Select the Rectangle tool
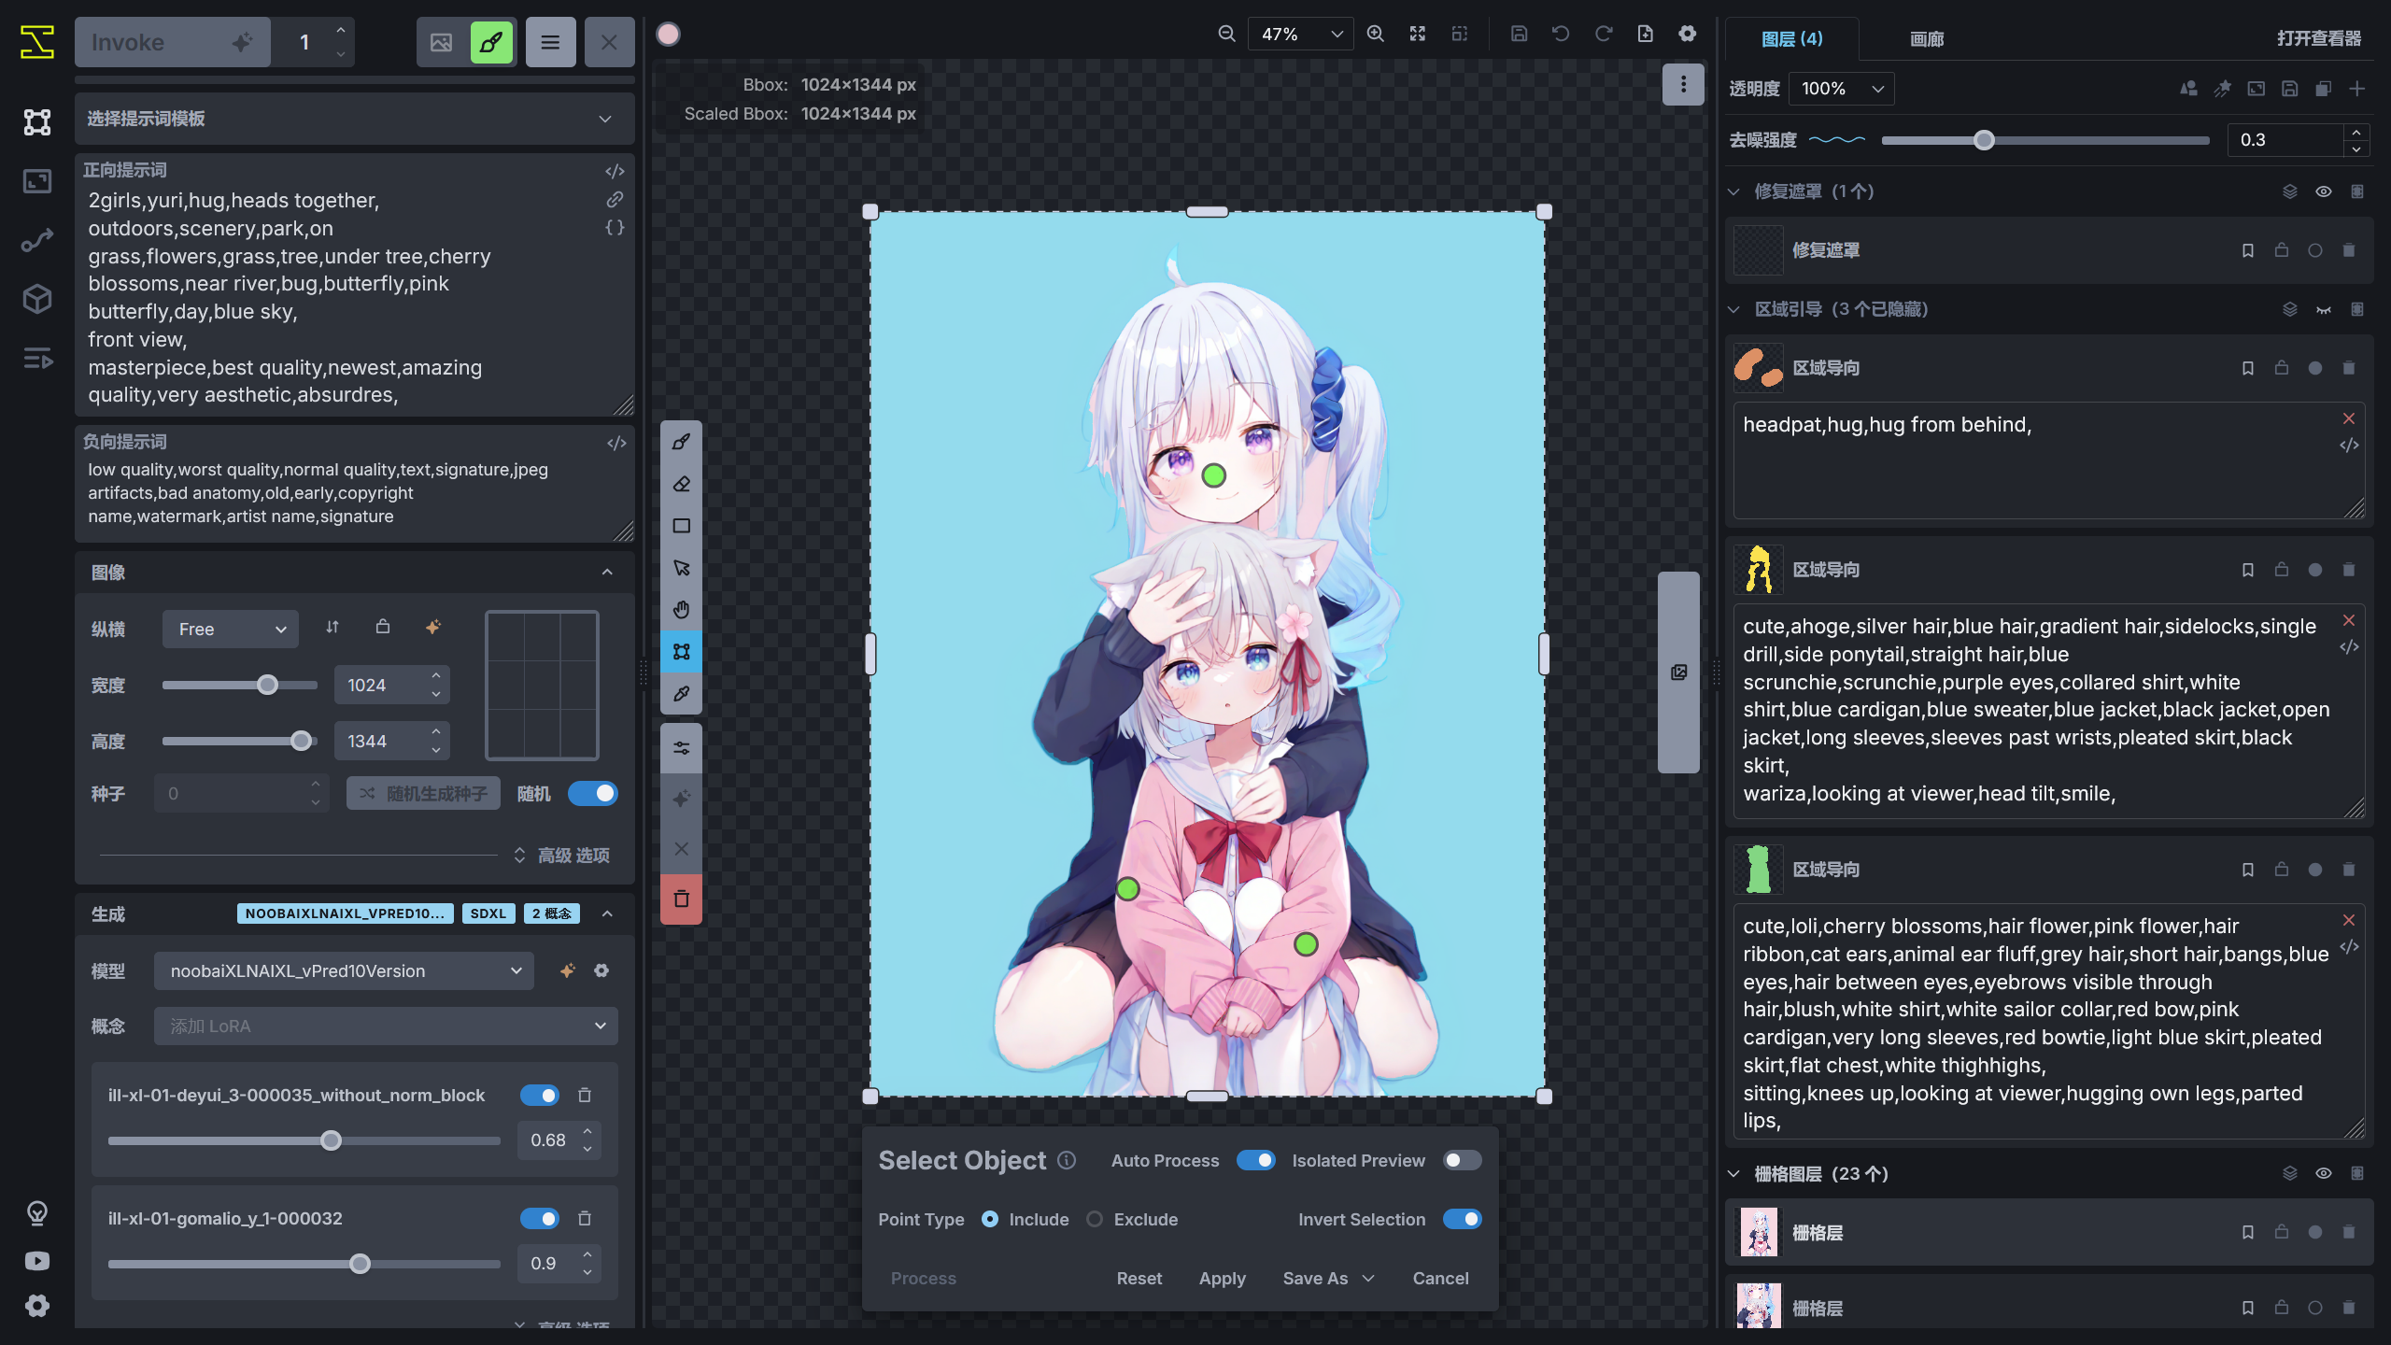 coord(681,526)
